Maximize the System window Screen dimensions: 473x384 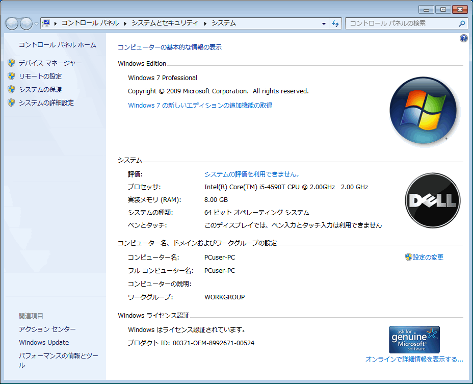coord(443,10)
